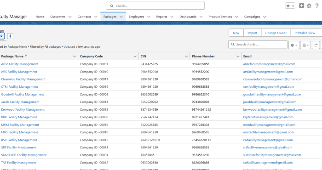Viewport: 322px width, 170px height.
Task: Expand the Contracts tab chevron
Action: tap(96, 17)
